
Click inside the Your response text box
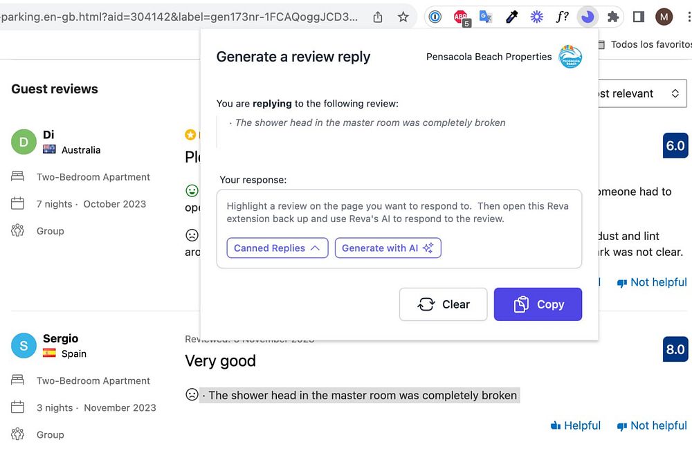coord(399,229)
